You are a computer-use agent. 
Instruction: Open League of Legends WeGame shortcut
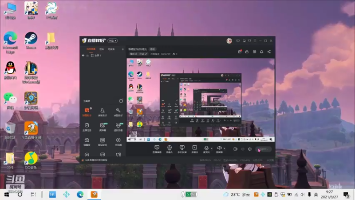coord(31,72)
